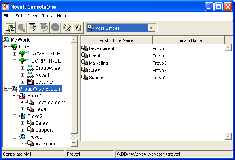The height and width of the screenshot is (160, 235).
Task: Click the Provo2 domain globe icon
Action: (x=22, y=116)
